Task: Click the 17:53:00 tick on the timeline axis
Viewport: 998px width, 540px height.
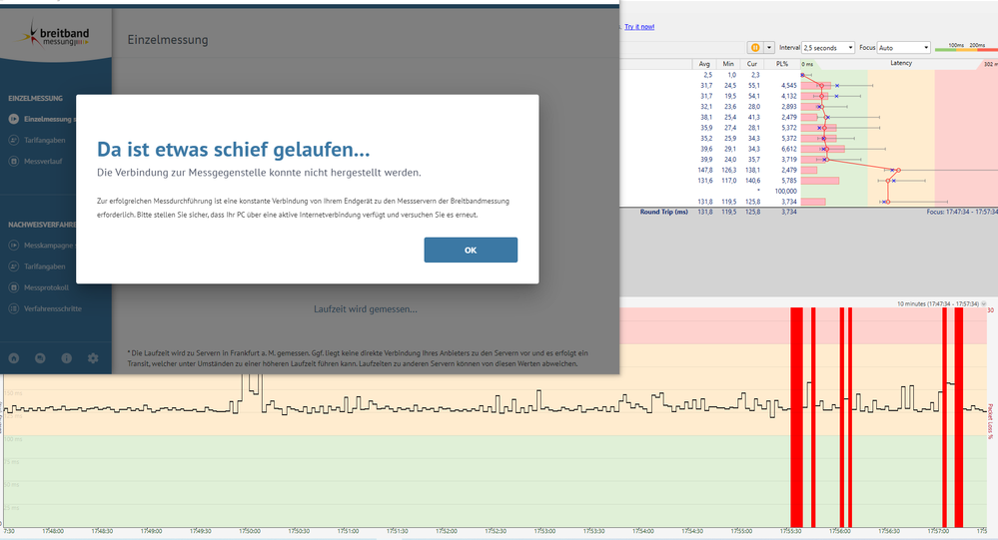Action: (544, 531)
